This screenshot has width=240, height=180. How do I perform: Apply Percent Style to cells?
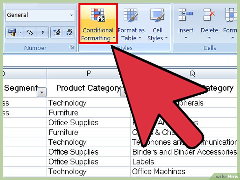coord(30,32)
